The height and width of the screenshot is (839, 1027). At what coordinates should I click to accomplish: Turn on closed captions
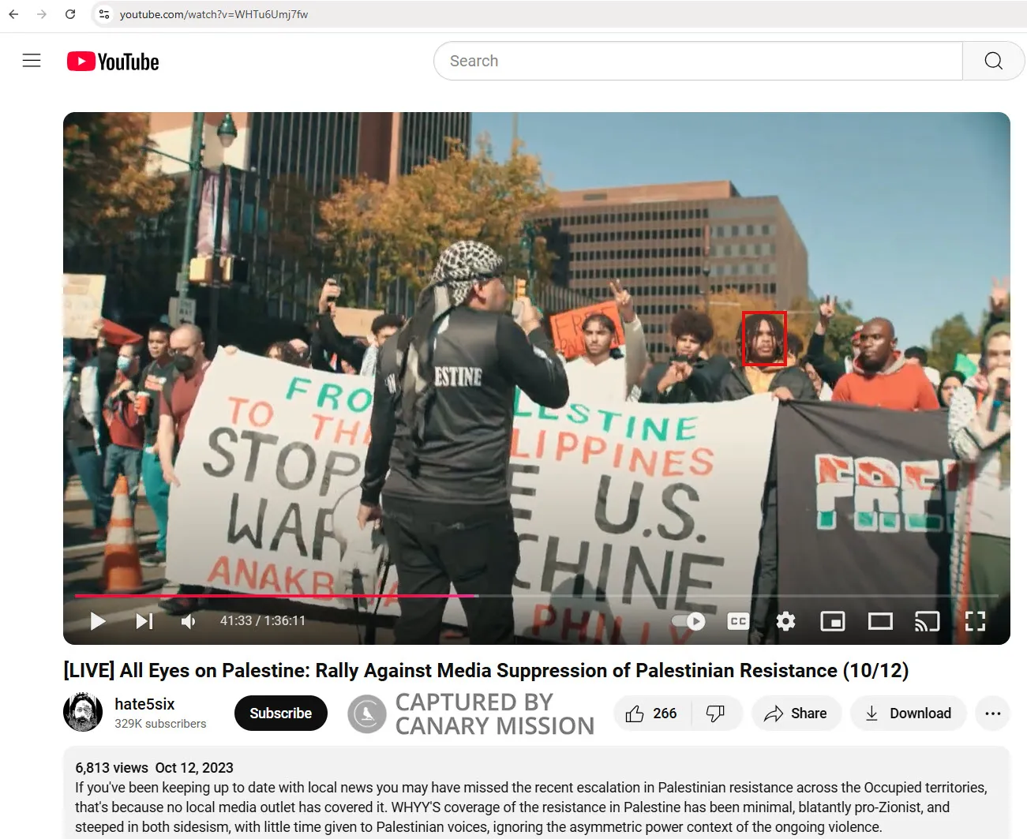(x=738, y=621)
